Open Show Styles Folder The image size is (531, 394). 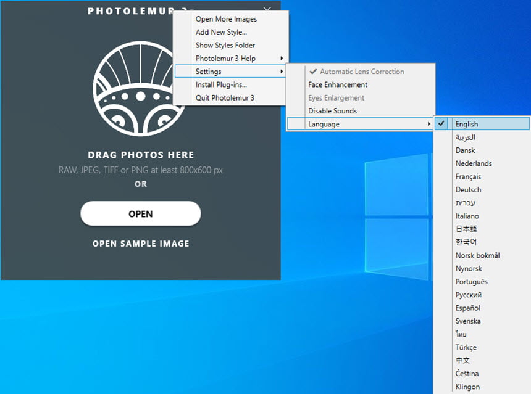[x=230, y=45]
